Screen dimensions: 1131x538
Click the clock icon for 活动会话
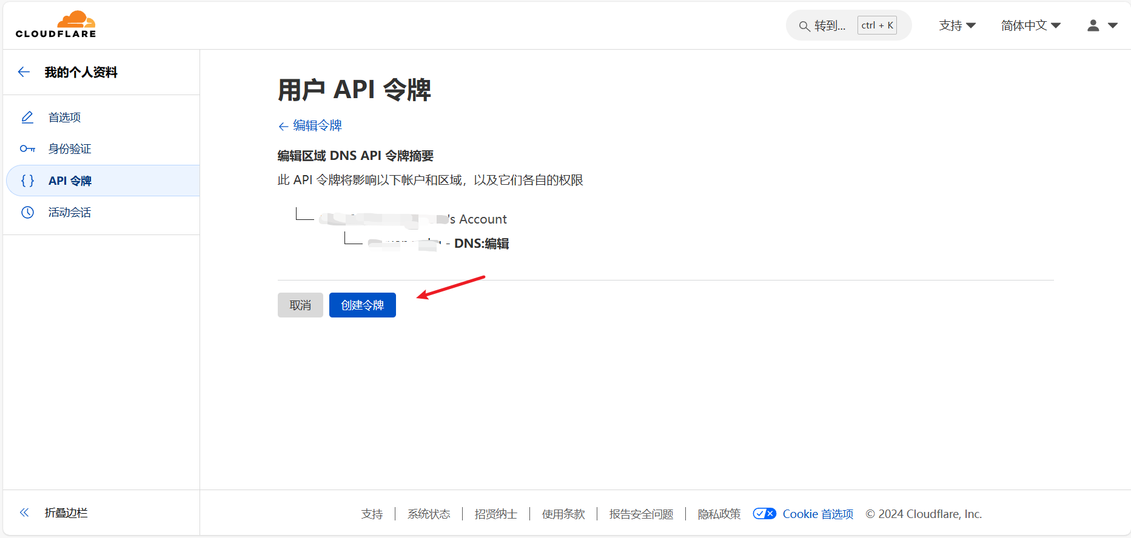point(27,212)
